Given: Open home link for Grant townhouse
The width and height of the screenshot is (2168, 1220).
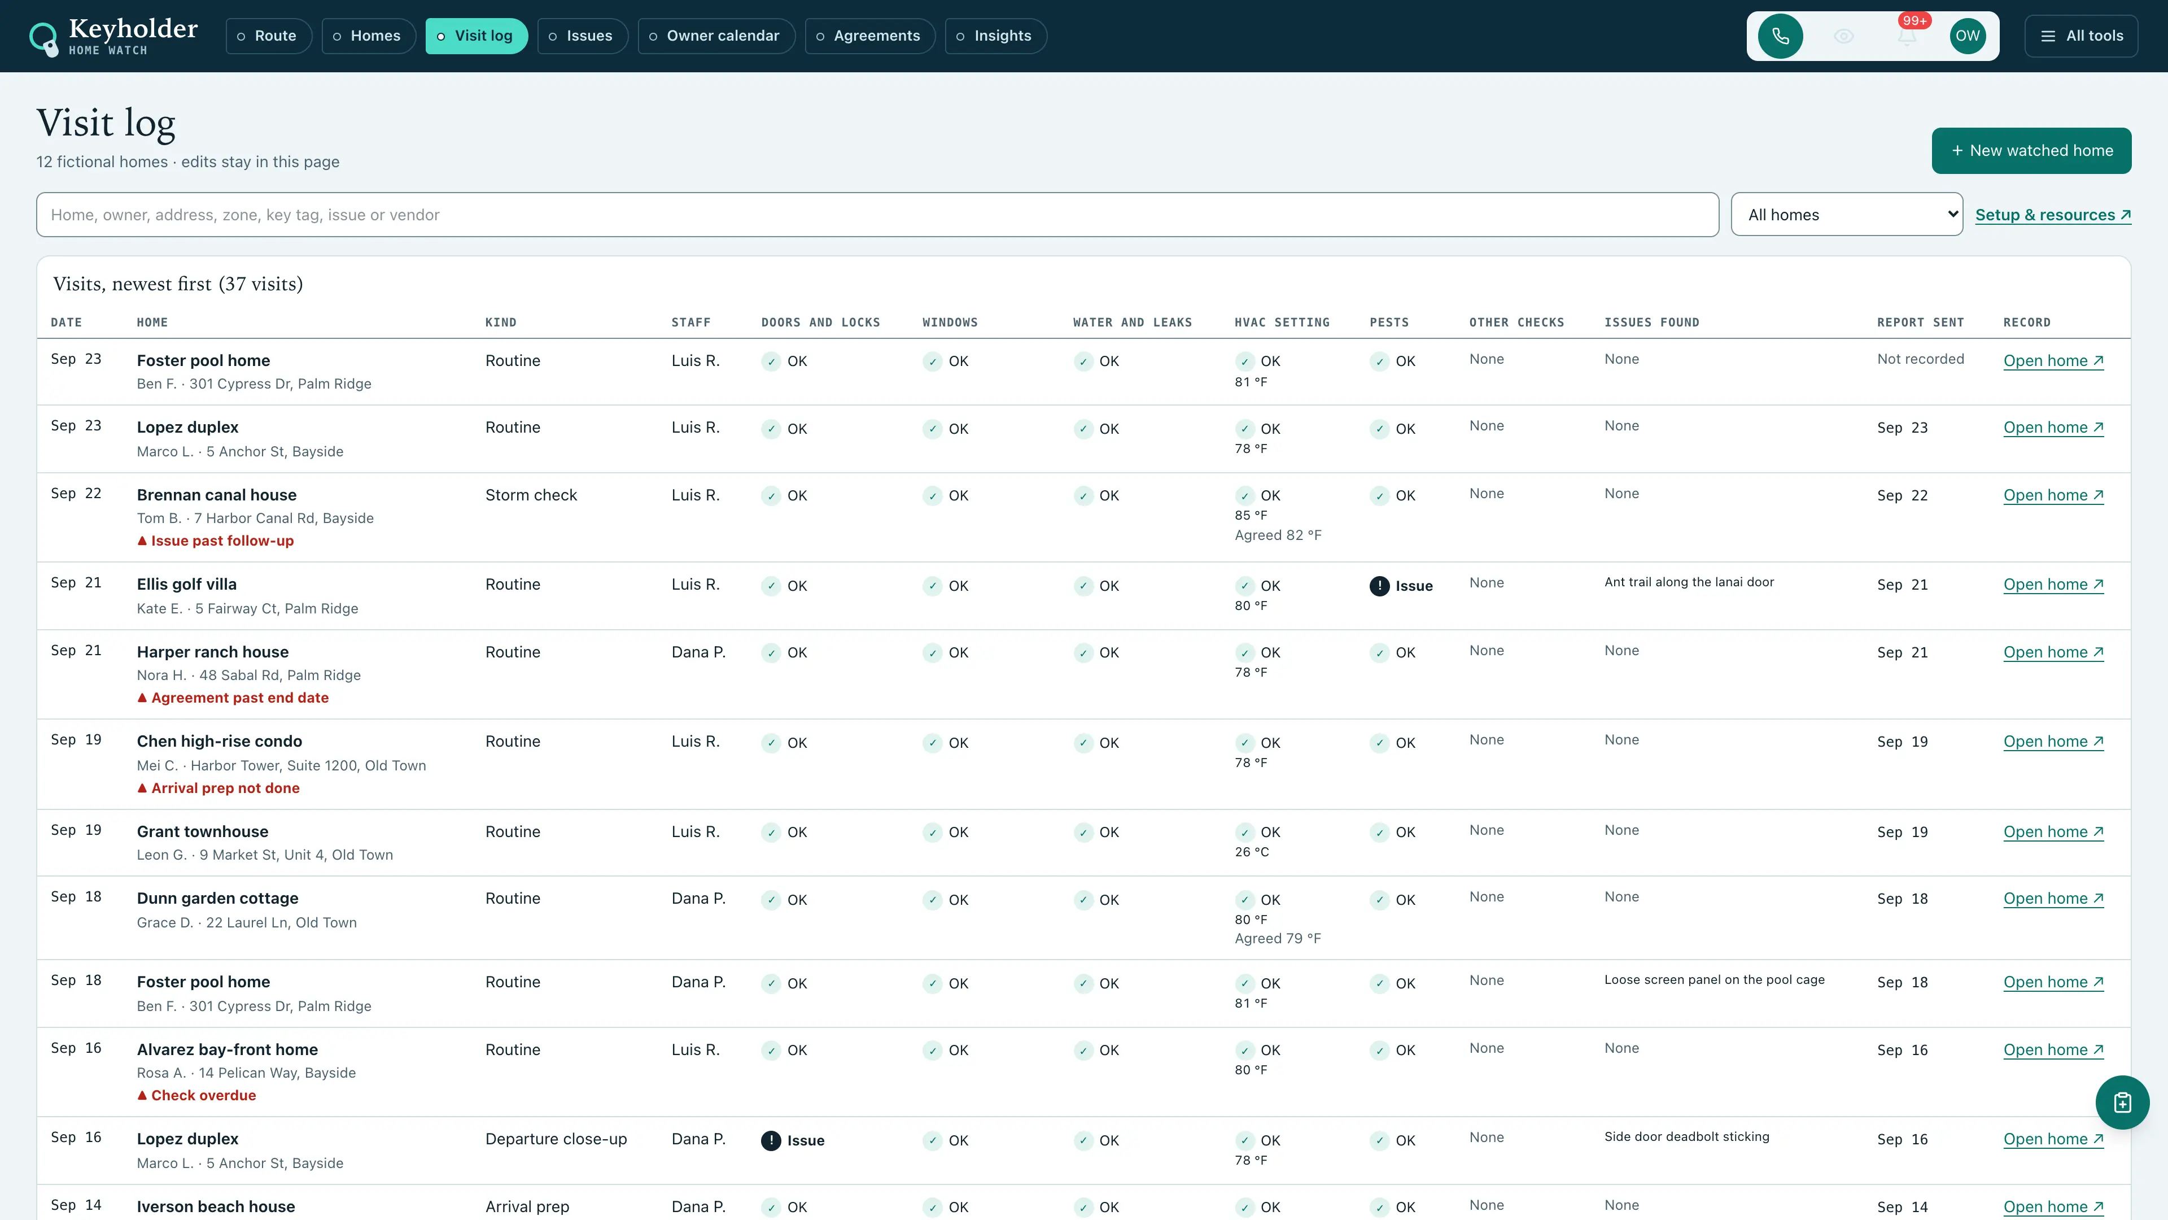Looking at the screenshot, I should [2053, 832].
